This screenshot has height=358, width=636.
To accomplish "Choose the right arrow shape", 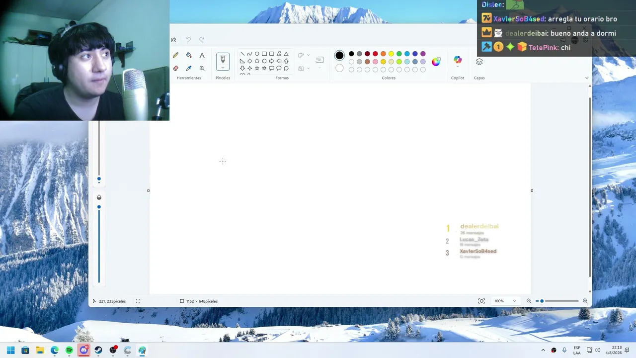I will (271, 61).
